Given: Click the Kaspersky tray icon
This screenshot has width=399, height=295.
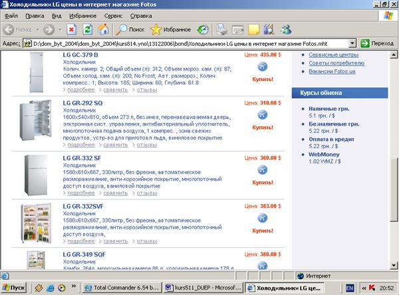Looking at the screenshot, I should [x=372, y=288].
